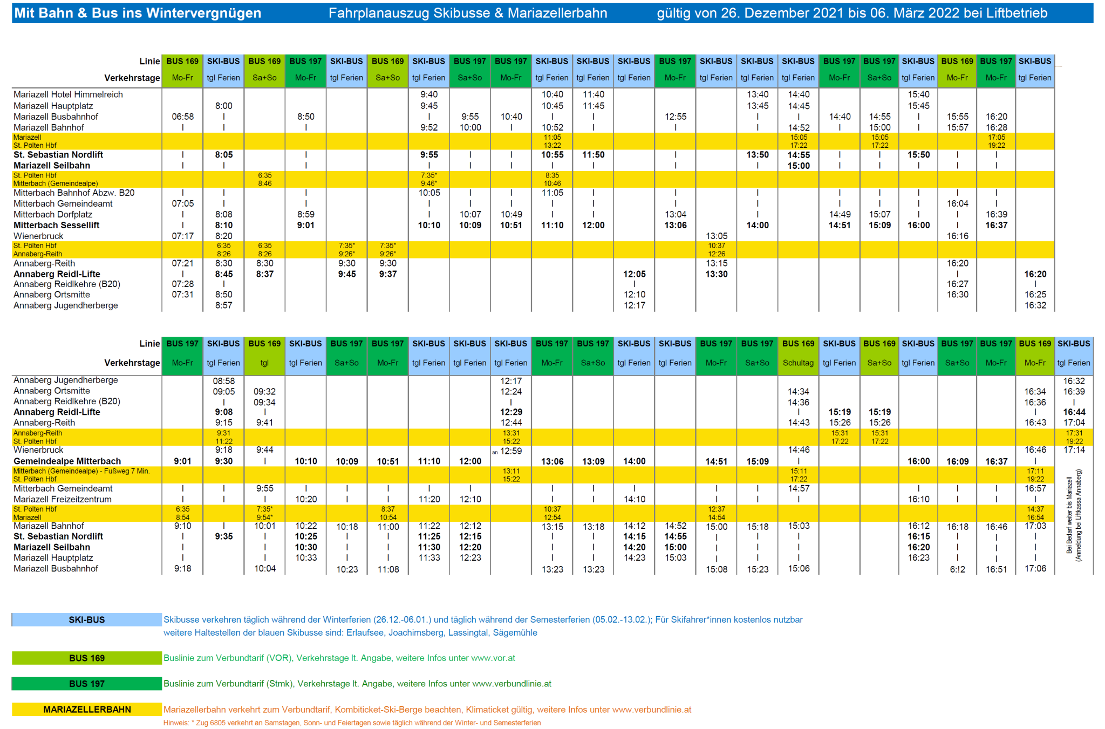The image size is (1105, 729).
Task: Click the light green BUS 169 legend box
Action: click(x=87, y=658)
